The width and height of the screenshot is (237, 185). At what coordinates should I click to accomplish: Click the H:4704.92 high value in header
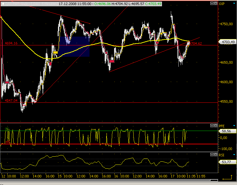[x=120, y=4]
